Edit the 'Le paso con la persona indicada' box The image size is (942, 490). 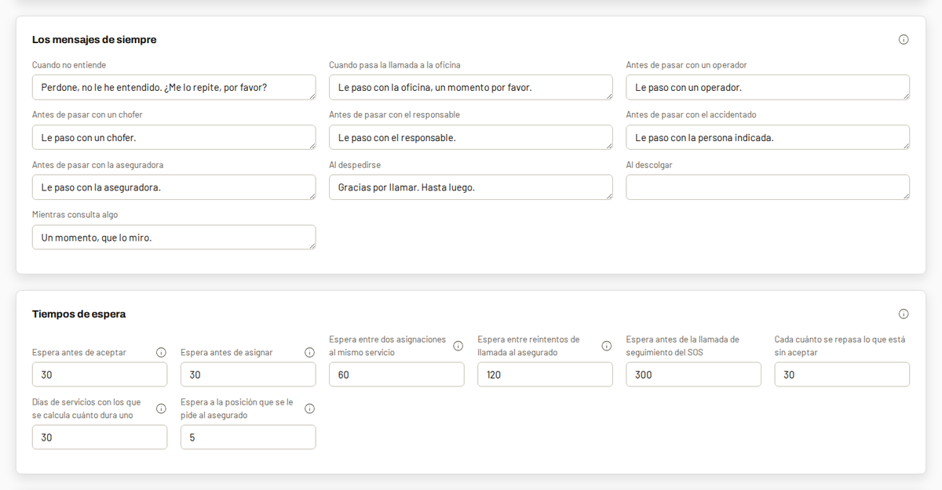768,137
